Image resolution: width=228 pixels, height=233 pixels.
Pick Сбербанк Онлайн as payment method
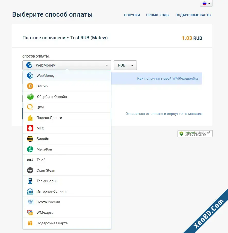pos(67,97)
